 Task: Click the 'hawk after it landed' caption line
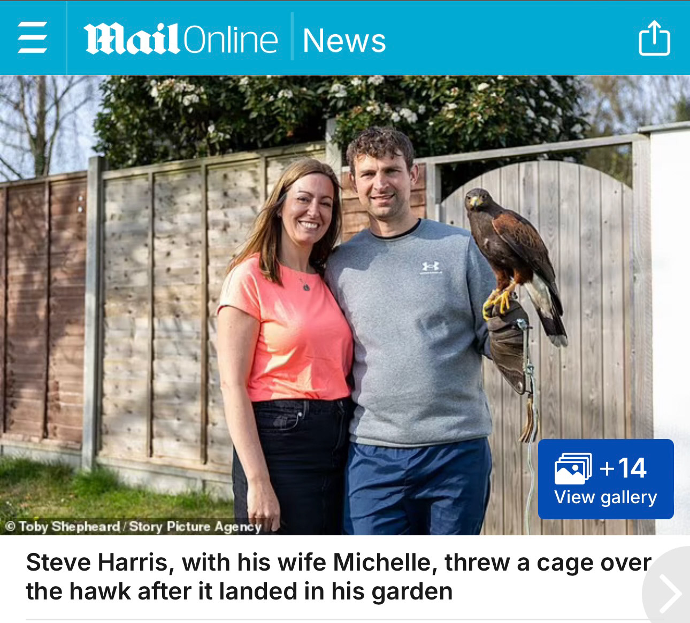[239, 591]
